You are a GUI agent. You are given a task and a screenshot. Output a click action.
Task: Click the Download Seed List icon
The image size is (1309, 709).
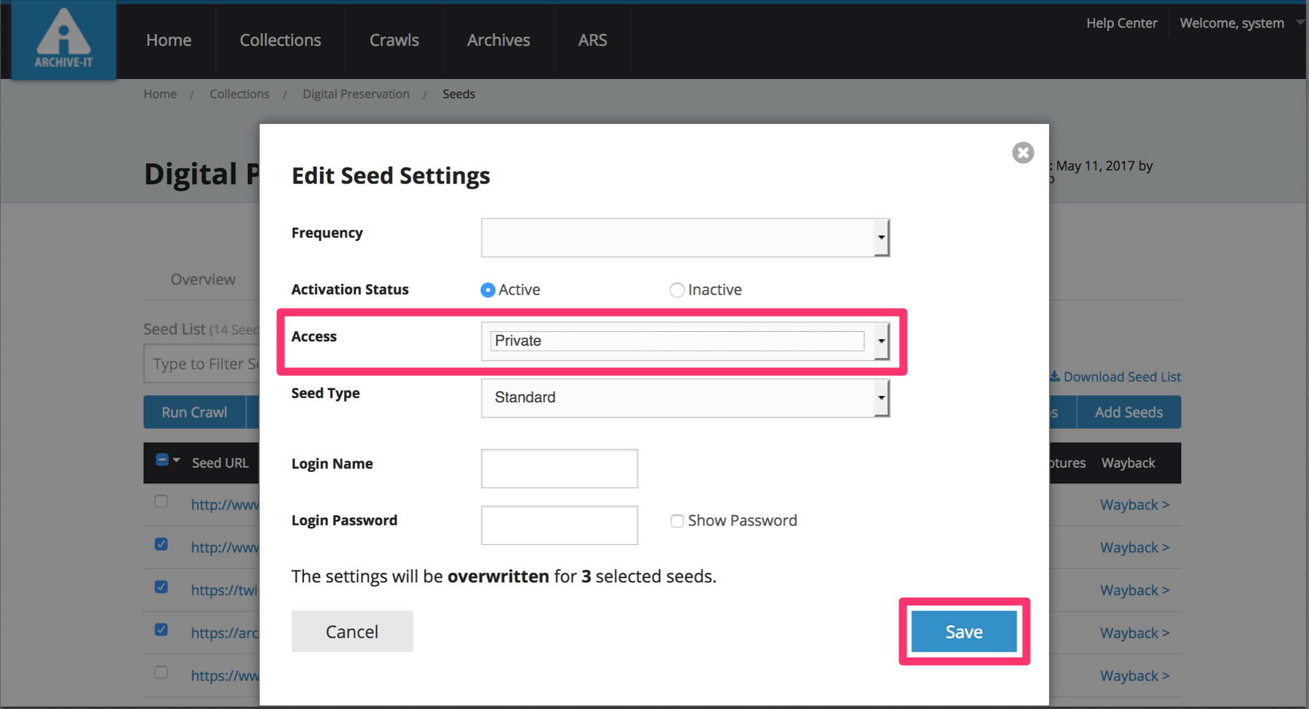point(1055,377)
